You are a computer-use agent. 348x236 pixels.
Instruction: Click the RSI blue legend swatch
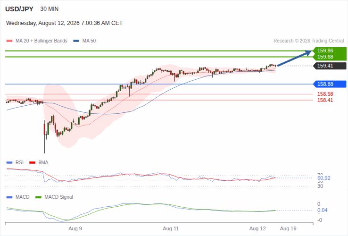click(9, 163)
